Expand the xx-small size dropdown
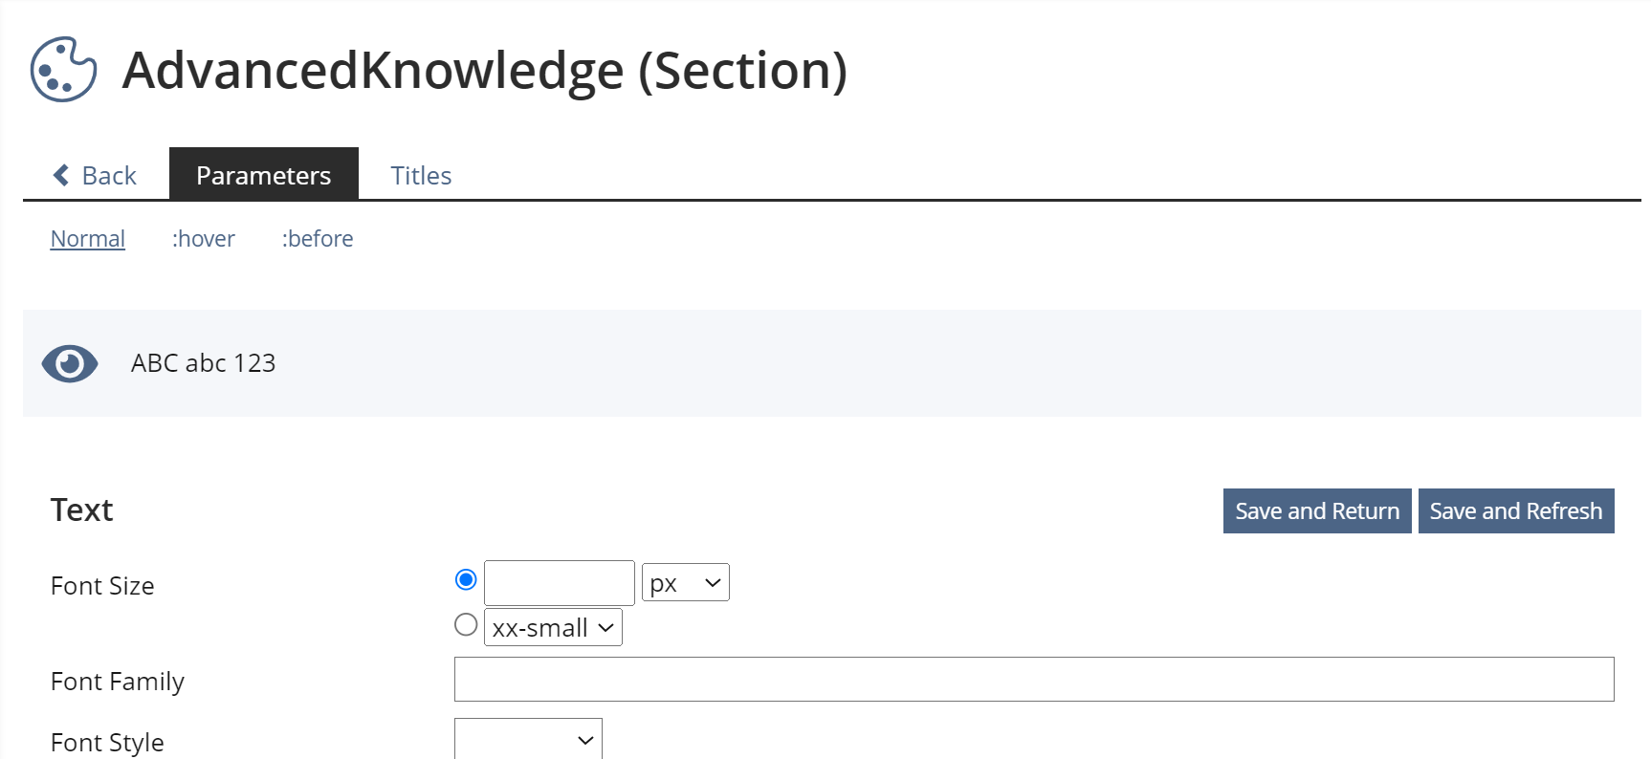1651x759 pixels. (x=553, y=628)
